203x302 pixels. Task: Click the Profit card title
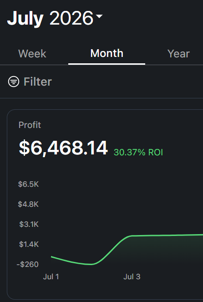coord(30,125)
